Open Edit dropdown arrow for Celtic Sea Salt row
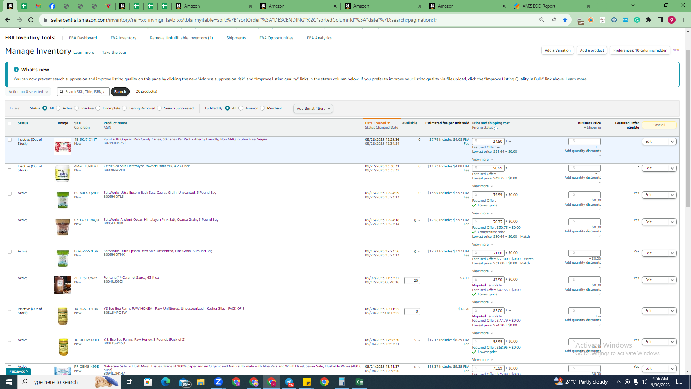Viewport: 691px width, 389px height. [x=672, y=168]
